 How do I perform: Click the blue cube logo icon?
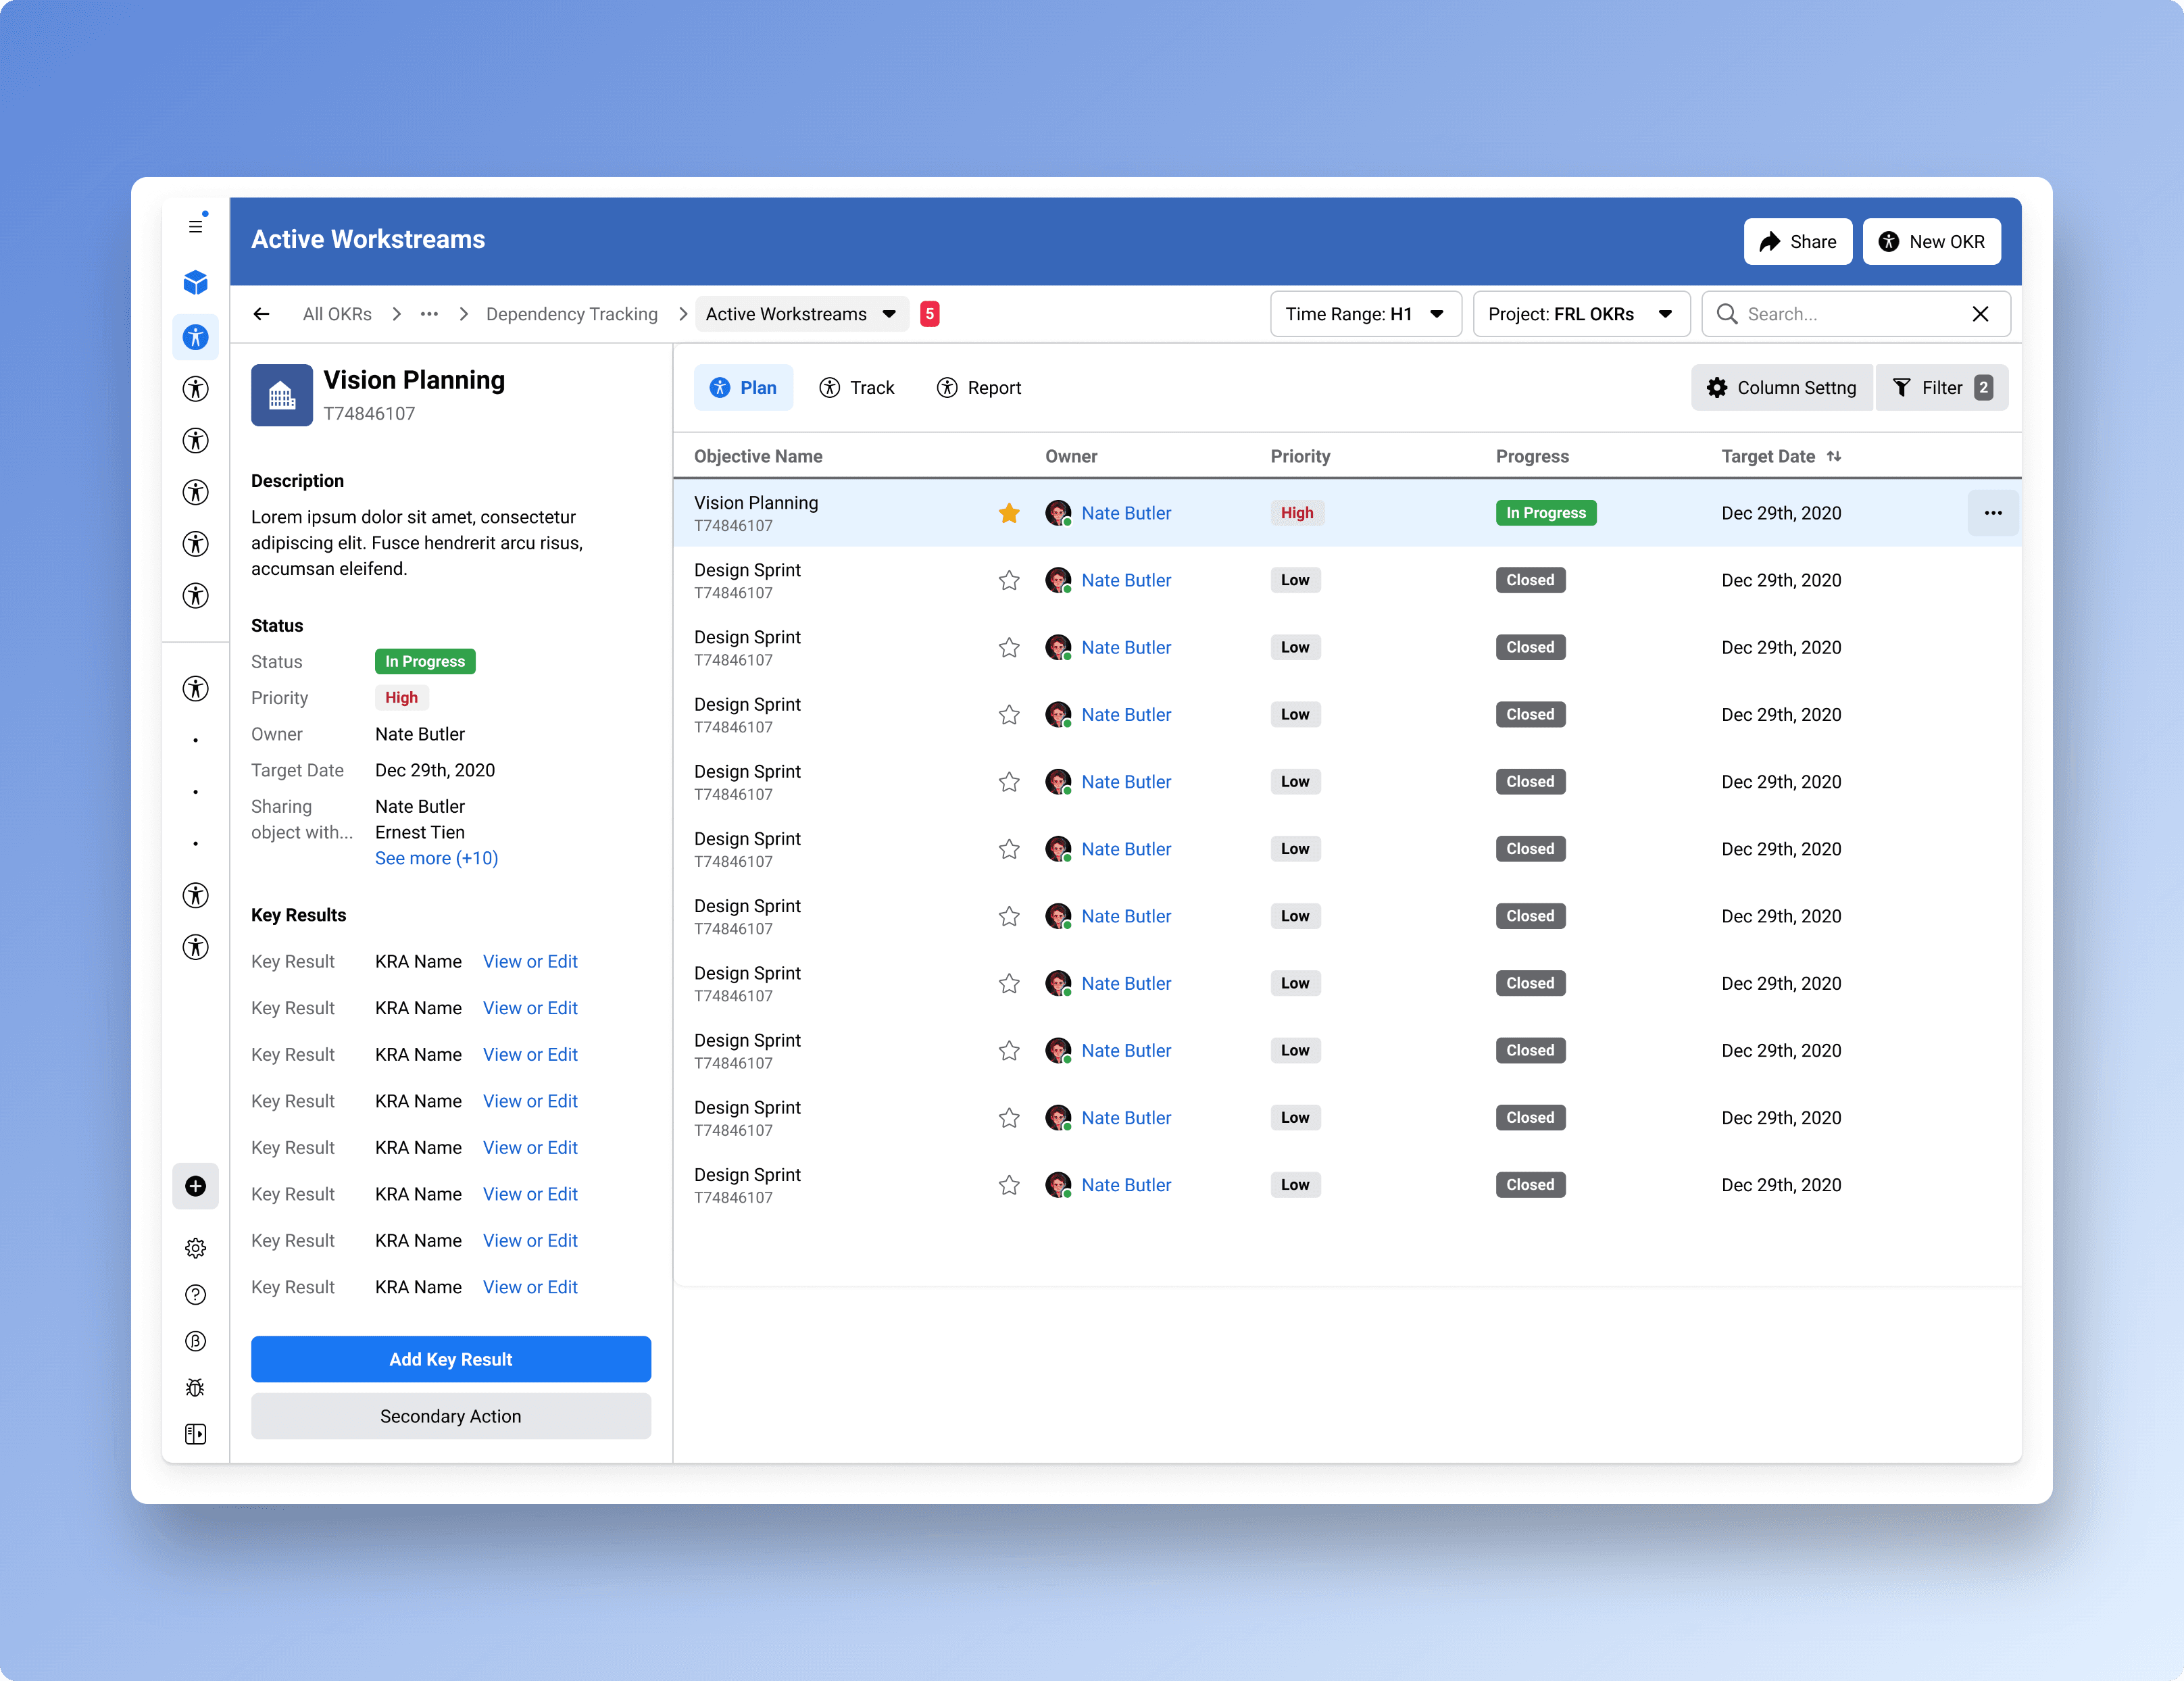click(x=195, y=283)
